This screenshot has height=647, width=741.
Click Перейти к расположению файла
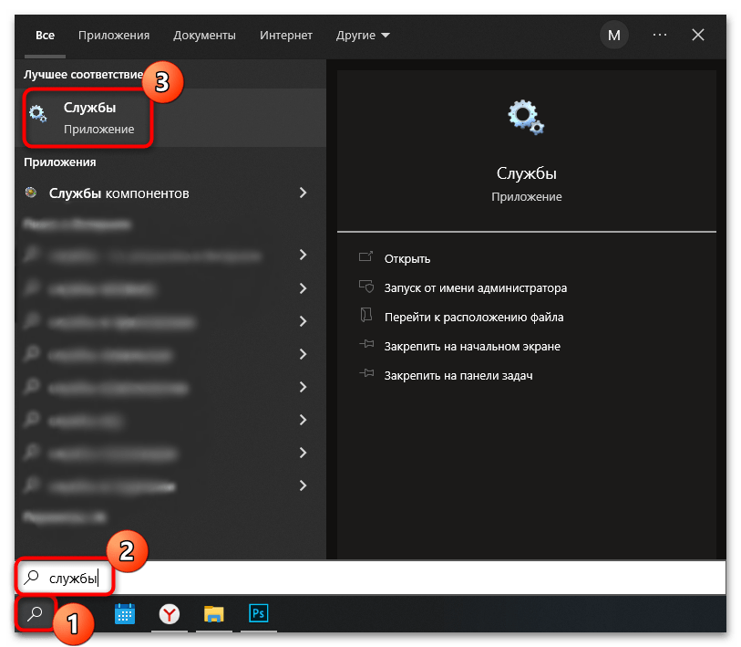473,317
